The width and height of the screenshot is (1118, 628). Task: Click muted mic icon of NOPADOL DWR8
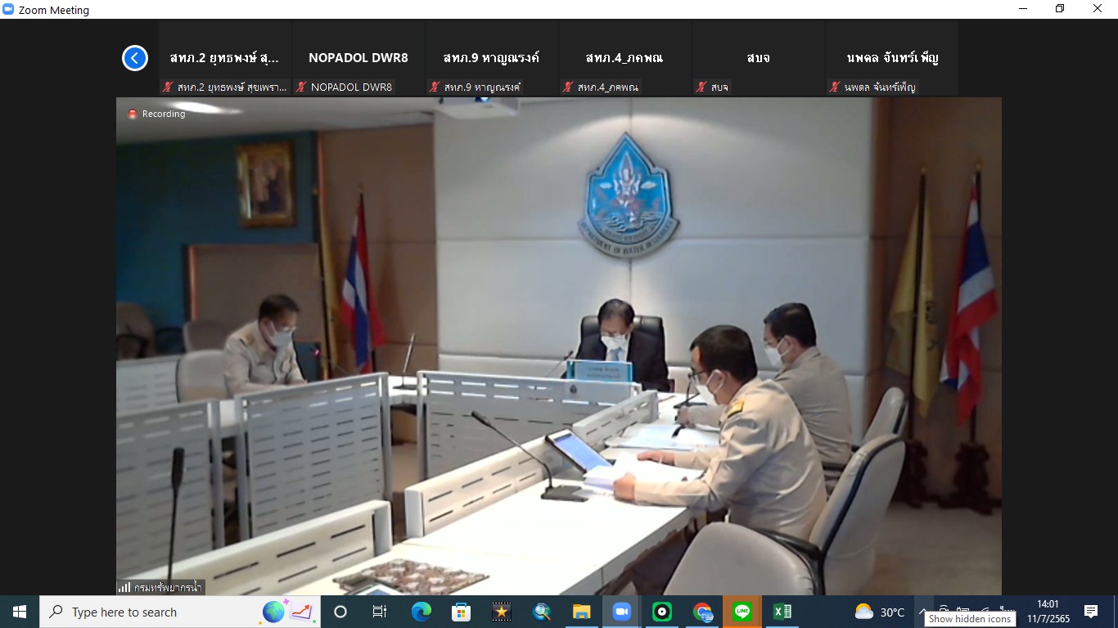[302, 87]
